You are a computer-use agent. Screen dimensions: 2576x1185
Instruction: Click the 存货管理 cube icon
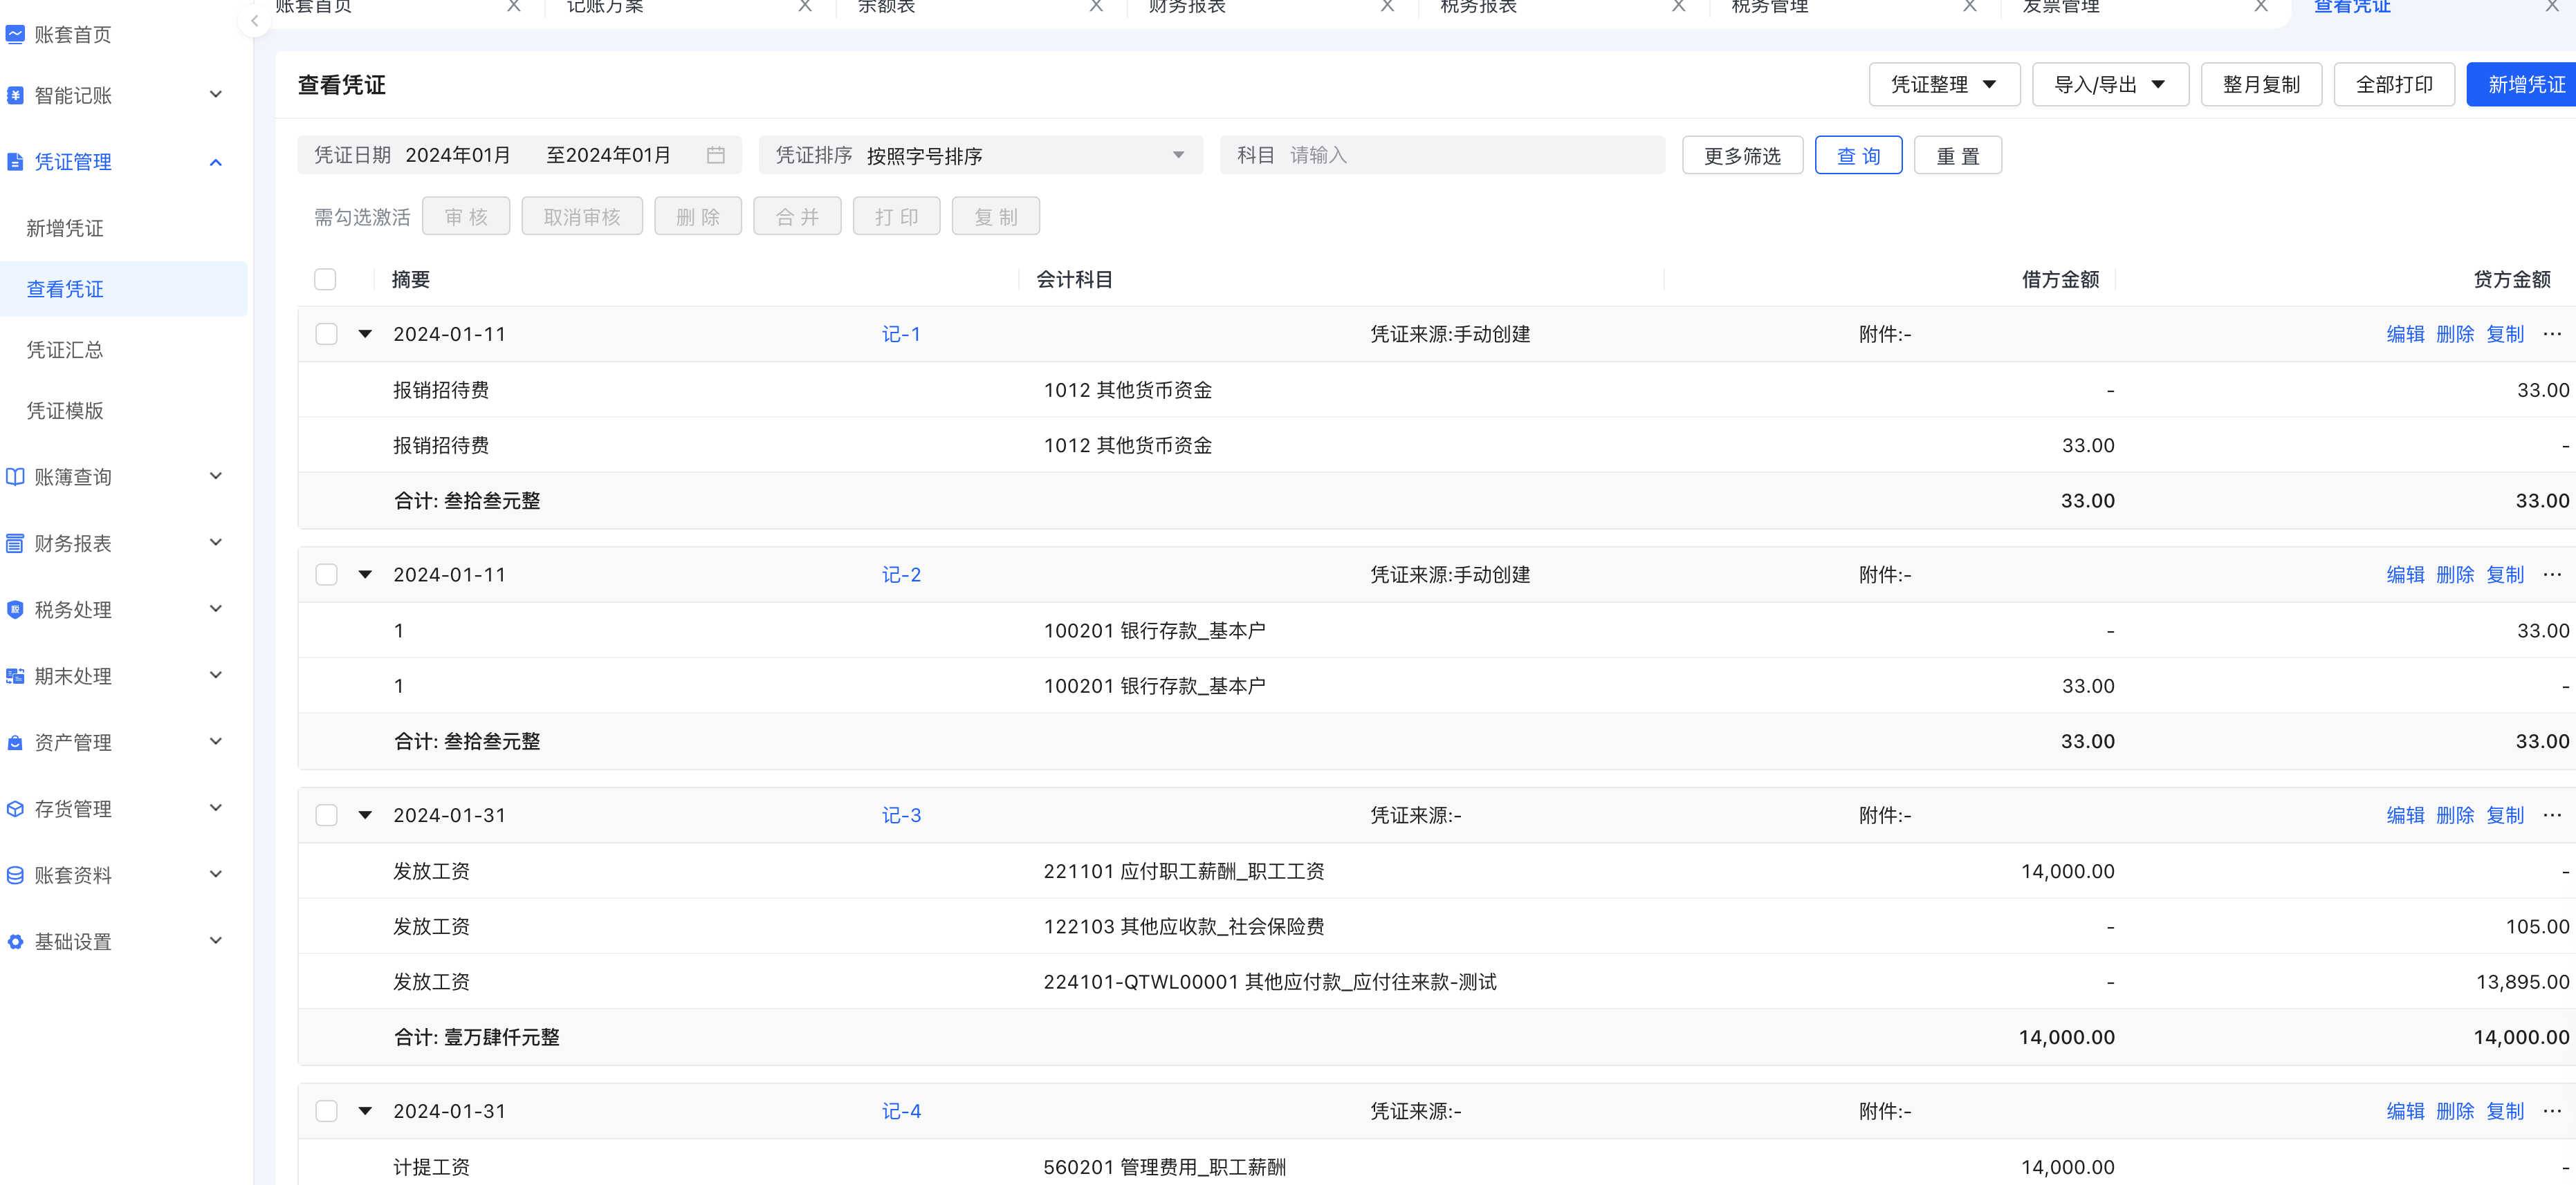[x=15, y=808]
